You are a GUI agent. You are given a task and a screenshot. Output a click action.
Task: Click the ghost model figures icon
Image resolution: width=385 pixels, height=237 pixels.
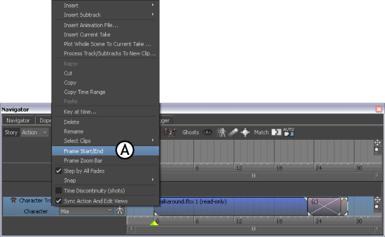[221, 132]
